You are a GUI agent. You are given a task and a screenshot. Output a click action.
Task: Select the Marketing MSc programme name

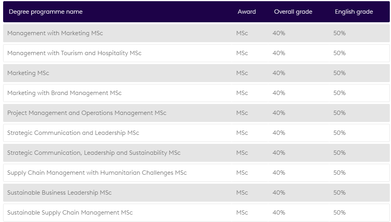[28, 73]
